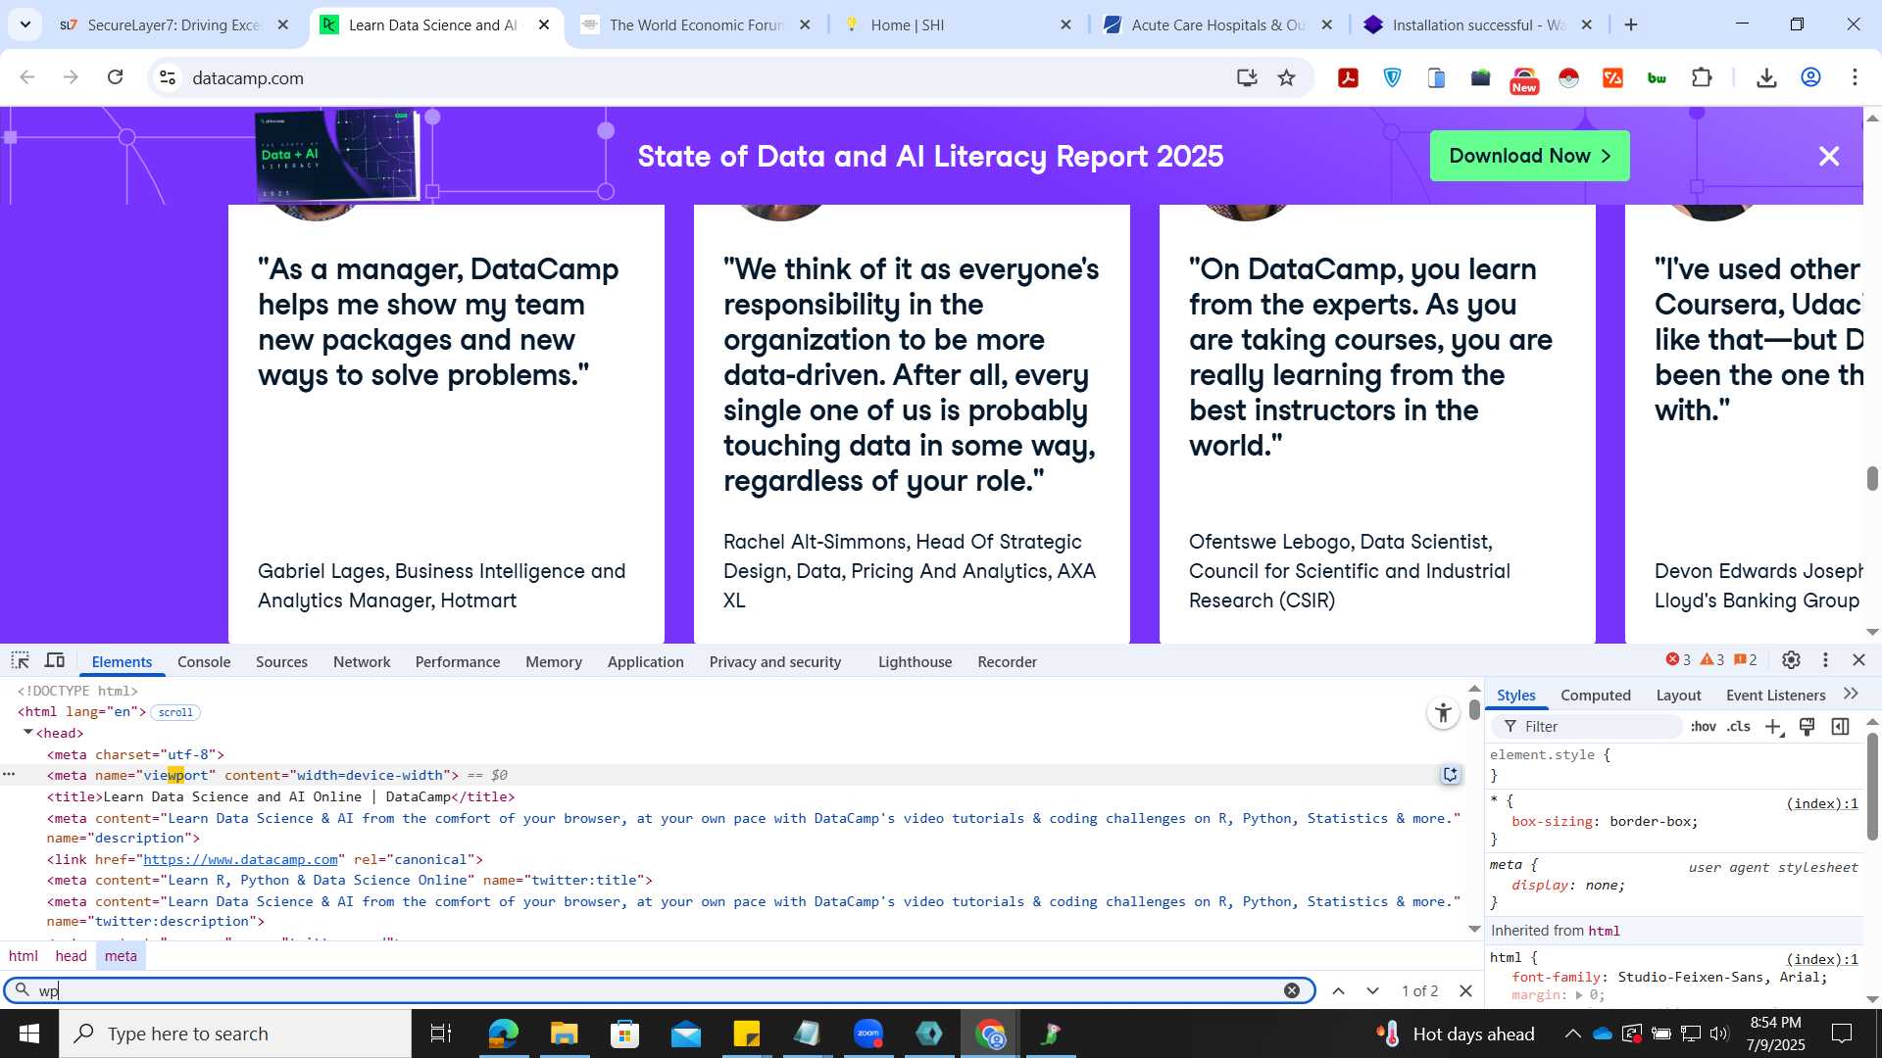Open the Event Listeners tab
Screen dimensions: 1882x1058
click(1775, 696)
